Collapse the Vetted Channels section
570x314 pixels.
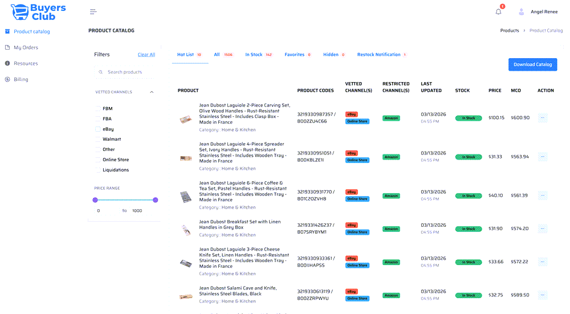(152, 92)
